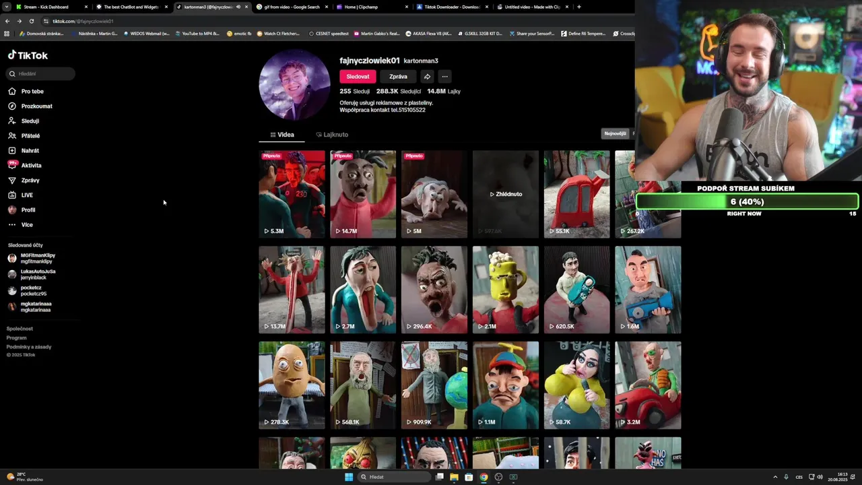Open video with 1.1M views
The image size is (862, 485).
point(506,385)
